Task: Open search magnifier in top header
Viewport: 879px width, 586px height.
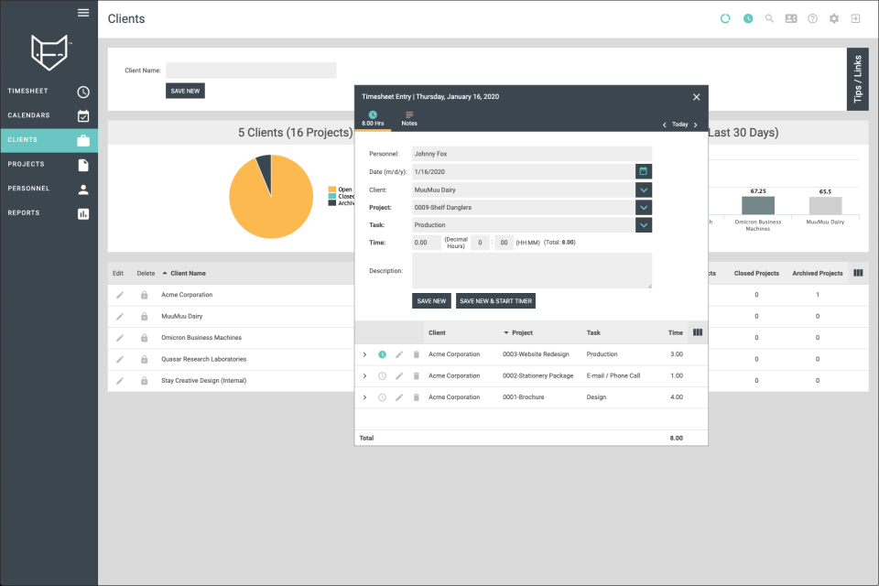Action: click(769, 18)
